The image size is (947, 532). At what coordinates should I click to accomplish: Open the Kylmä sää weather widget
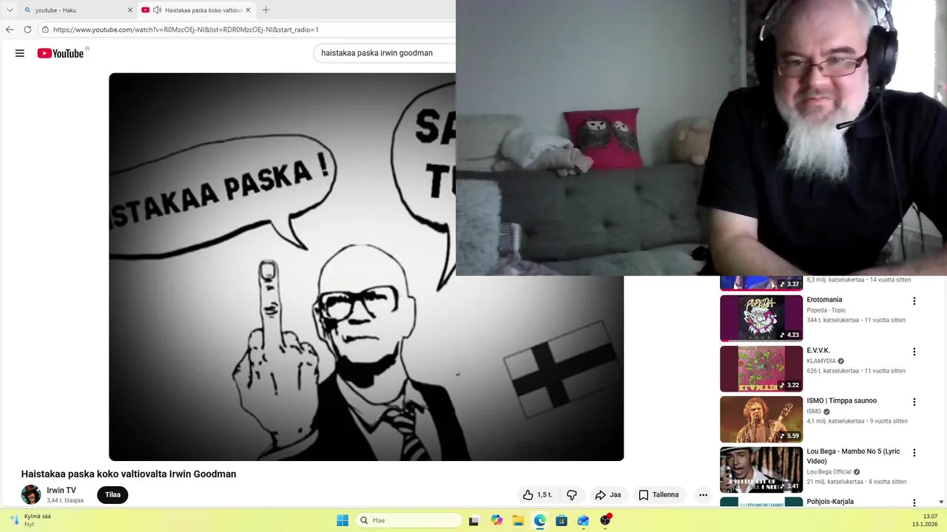tap(31, 520)
